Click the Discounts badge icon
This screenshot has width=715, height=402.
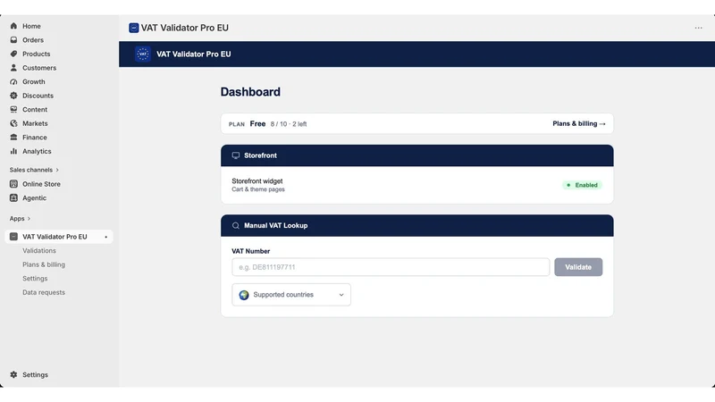(13, 96)
